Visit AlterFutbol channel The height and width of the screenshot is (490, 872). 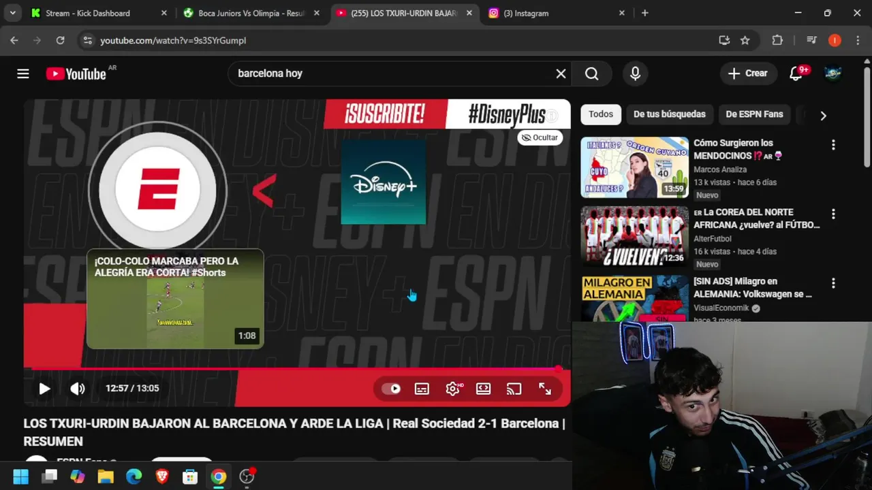point(713,239)
